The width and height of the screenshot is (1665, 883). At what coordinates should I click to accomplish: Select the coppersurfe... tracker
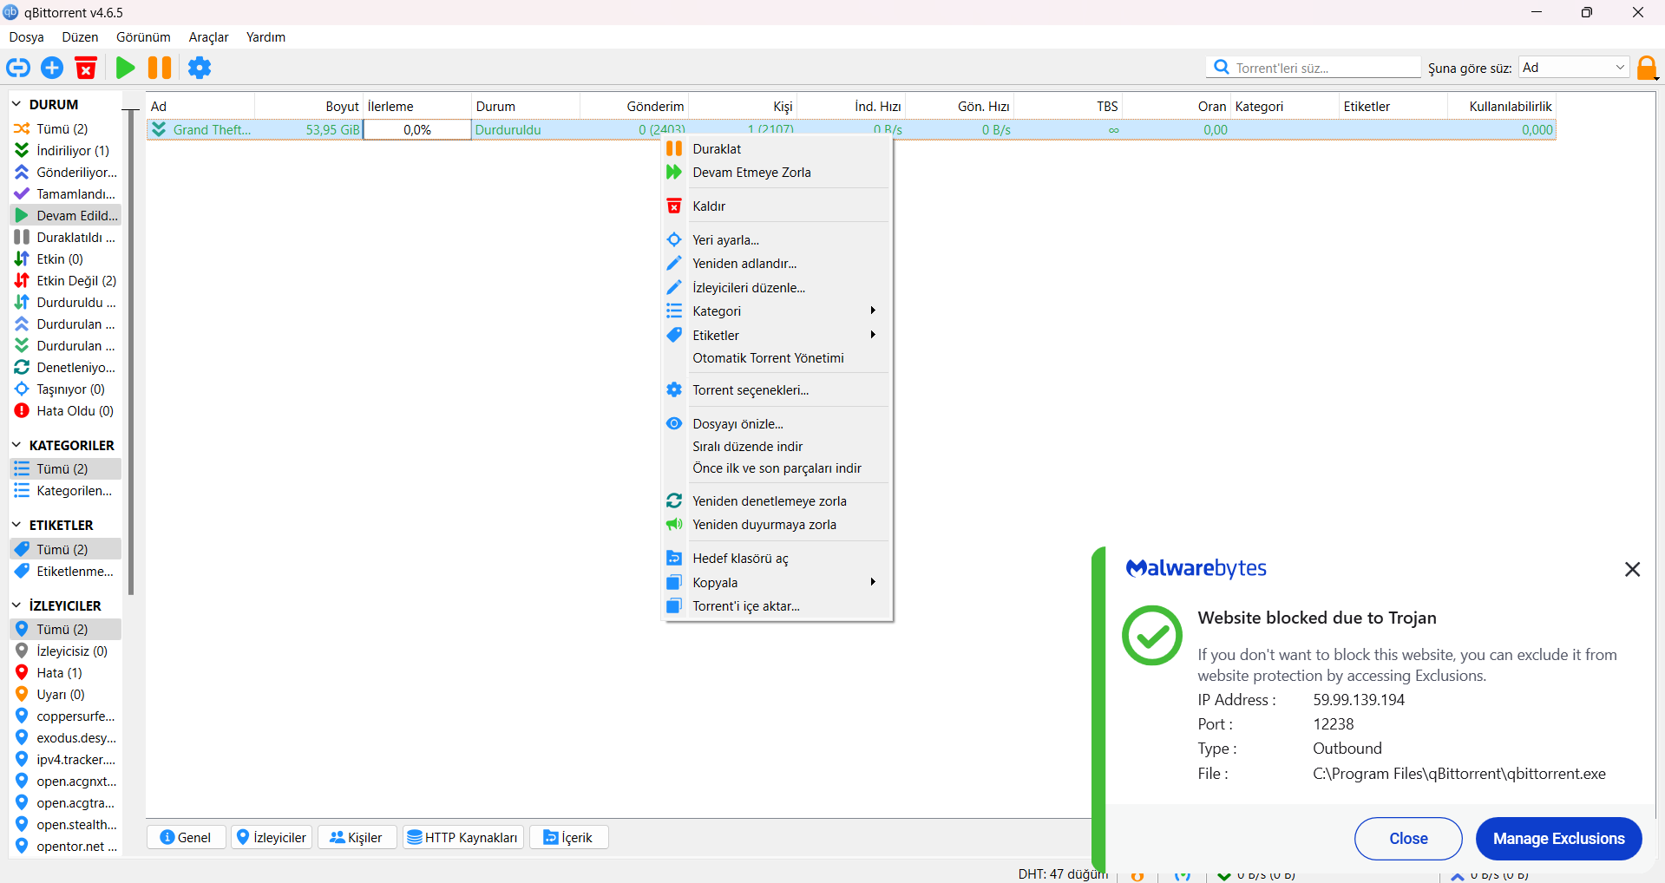pyautogui.click(x=65, y=716)
